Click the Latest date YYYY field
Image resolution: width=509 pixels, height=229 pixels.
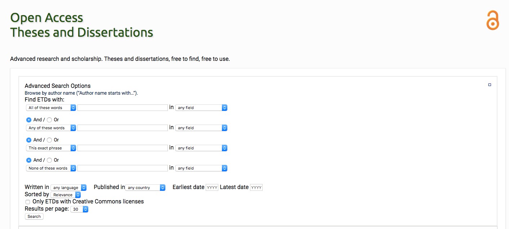256,188
